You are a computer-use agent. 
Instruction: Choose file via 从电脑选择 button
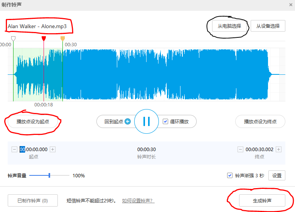pyautogui.click(x=229, y=26)
